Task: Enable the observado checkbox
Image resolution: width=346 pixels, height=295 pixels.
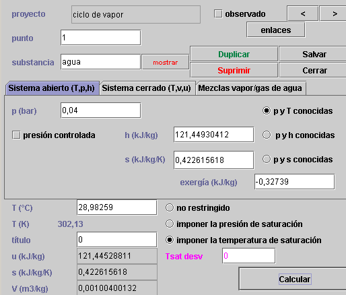Action: tap(218, 13)
